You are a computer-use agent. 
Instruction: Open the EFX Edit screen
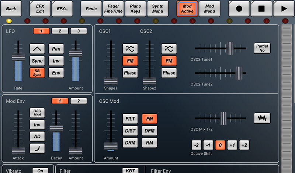coord(40,8)
